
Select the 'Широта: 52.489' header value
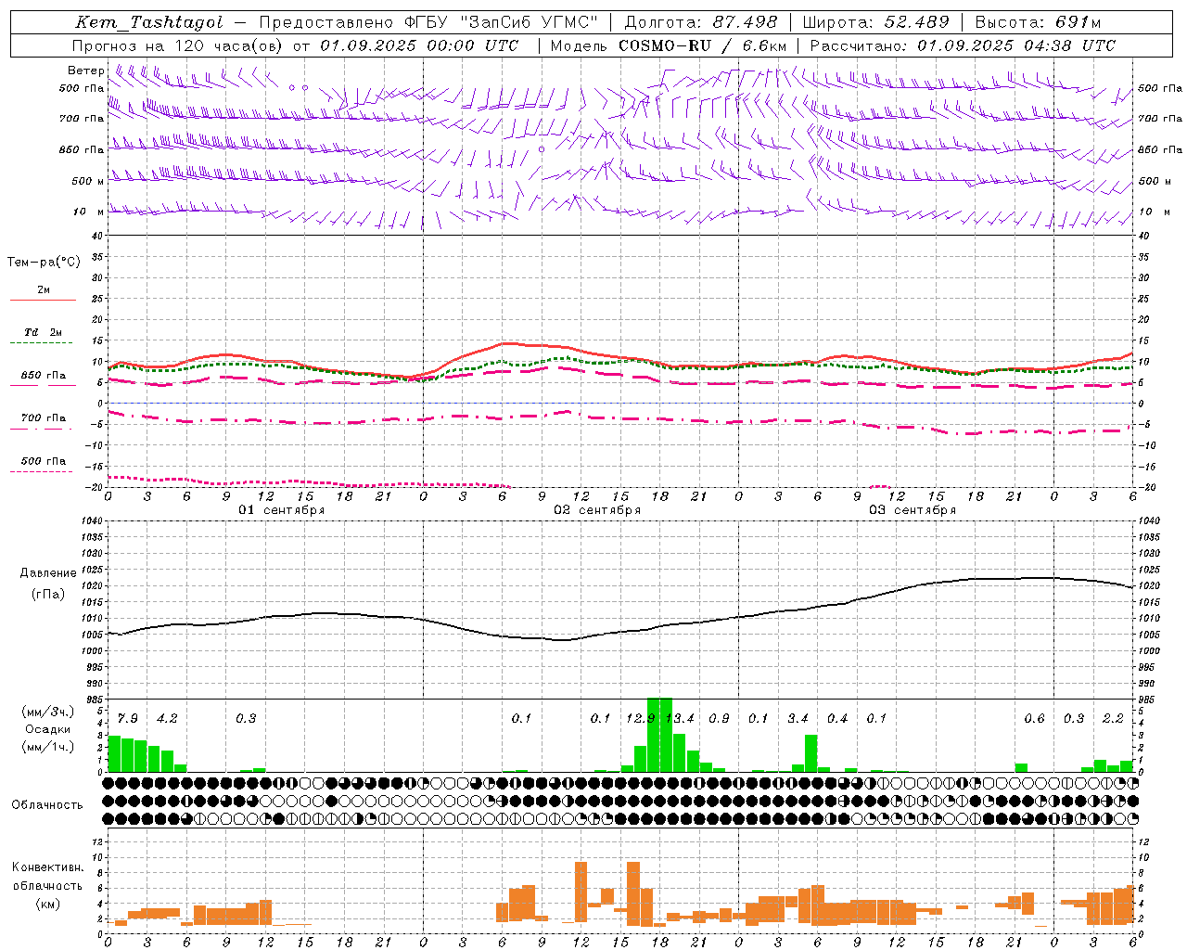(x=875, y=22)
